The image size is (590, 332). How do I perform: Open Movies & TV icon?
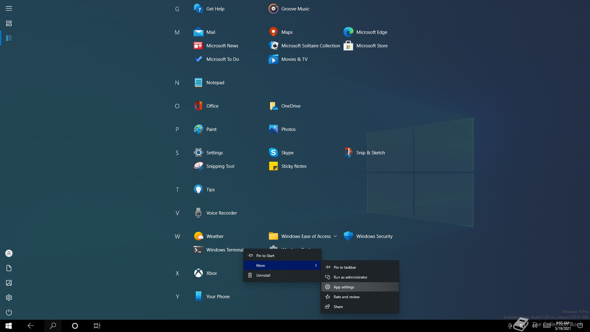coord(273,59)
